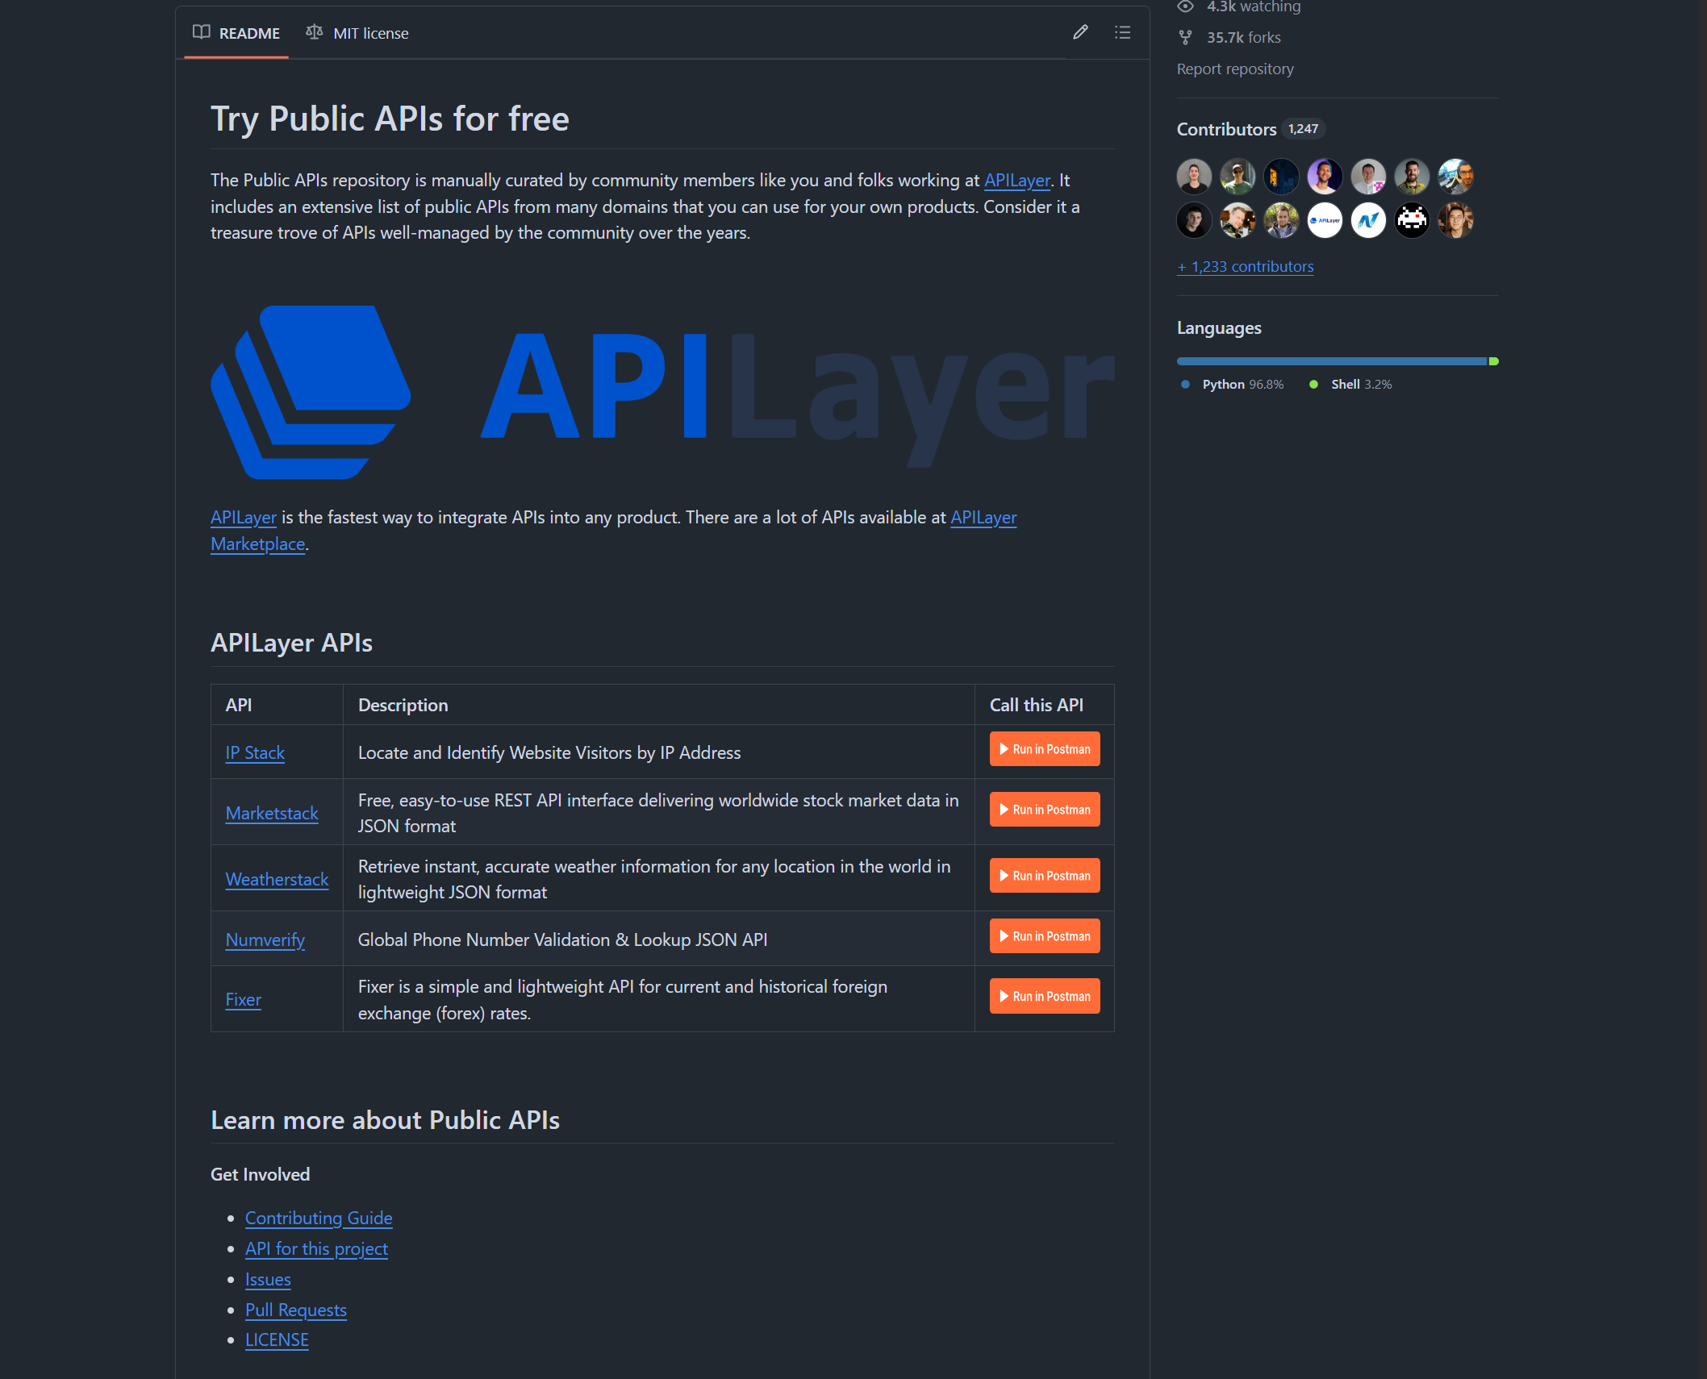Open the fifth contributor avatar in top row
This screenshot has width=1707, height=1379.
click(x=1368, y=177)
